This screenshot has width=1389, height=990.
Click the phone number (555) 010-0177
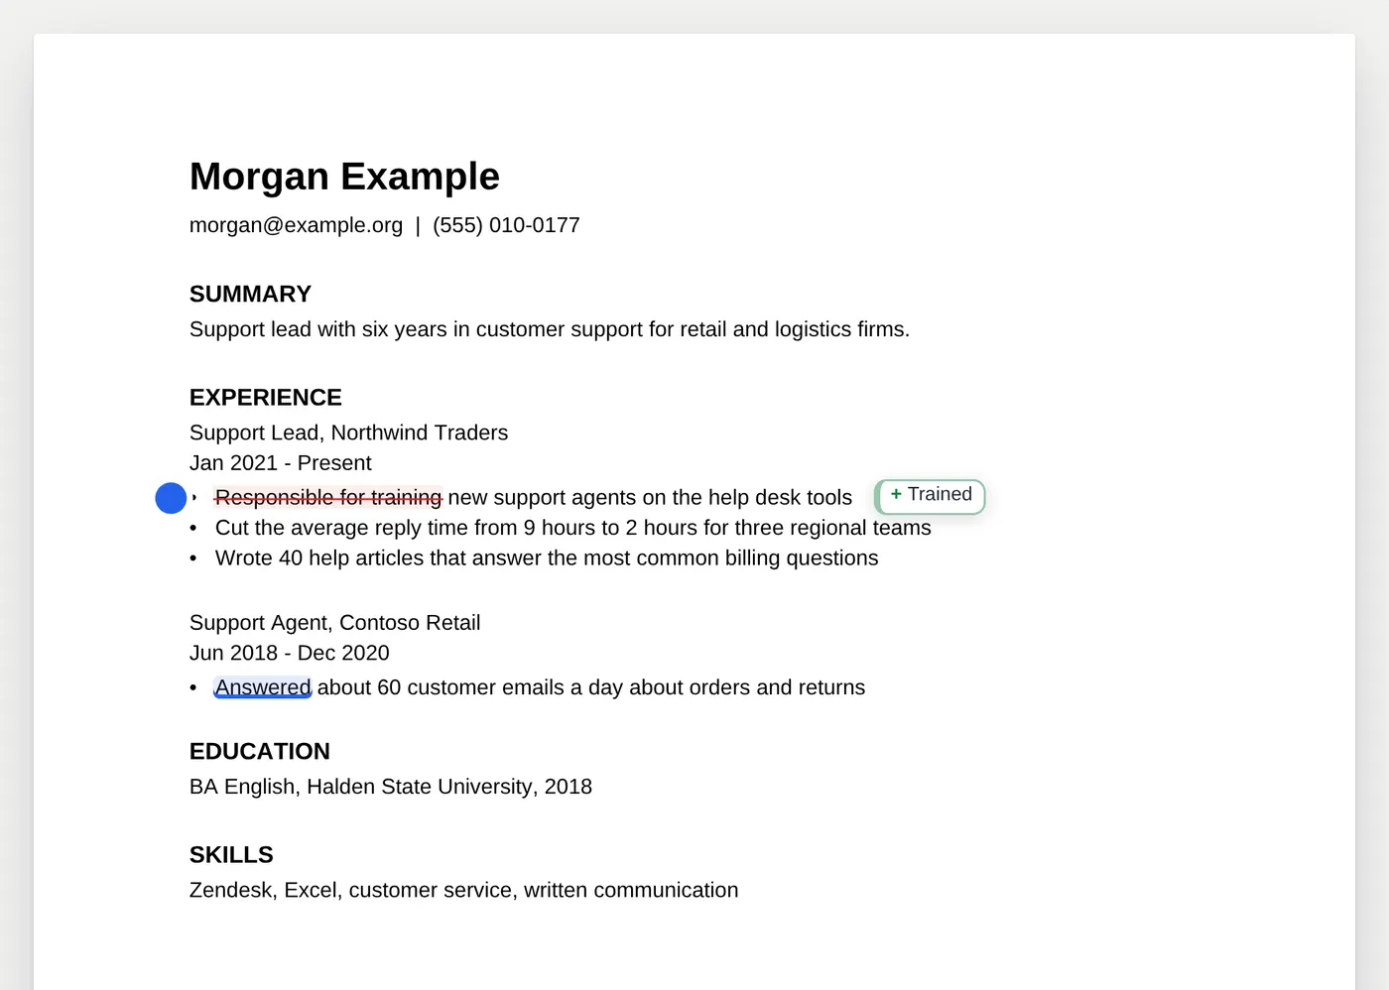point(506,225)
